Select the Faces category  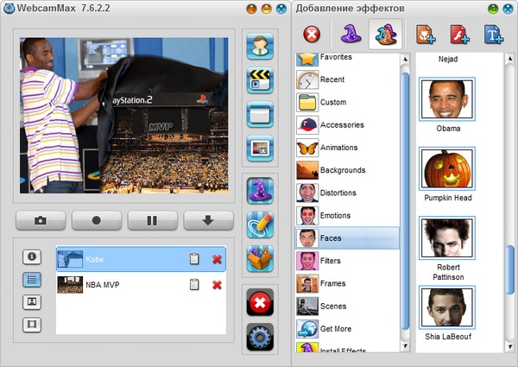tap(347, 237)
